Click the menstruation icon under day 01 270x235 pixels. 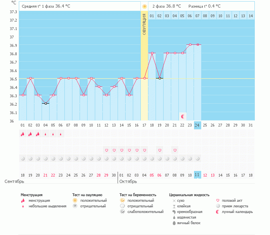click(22, 134)
